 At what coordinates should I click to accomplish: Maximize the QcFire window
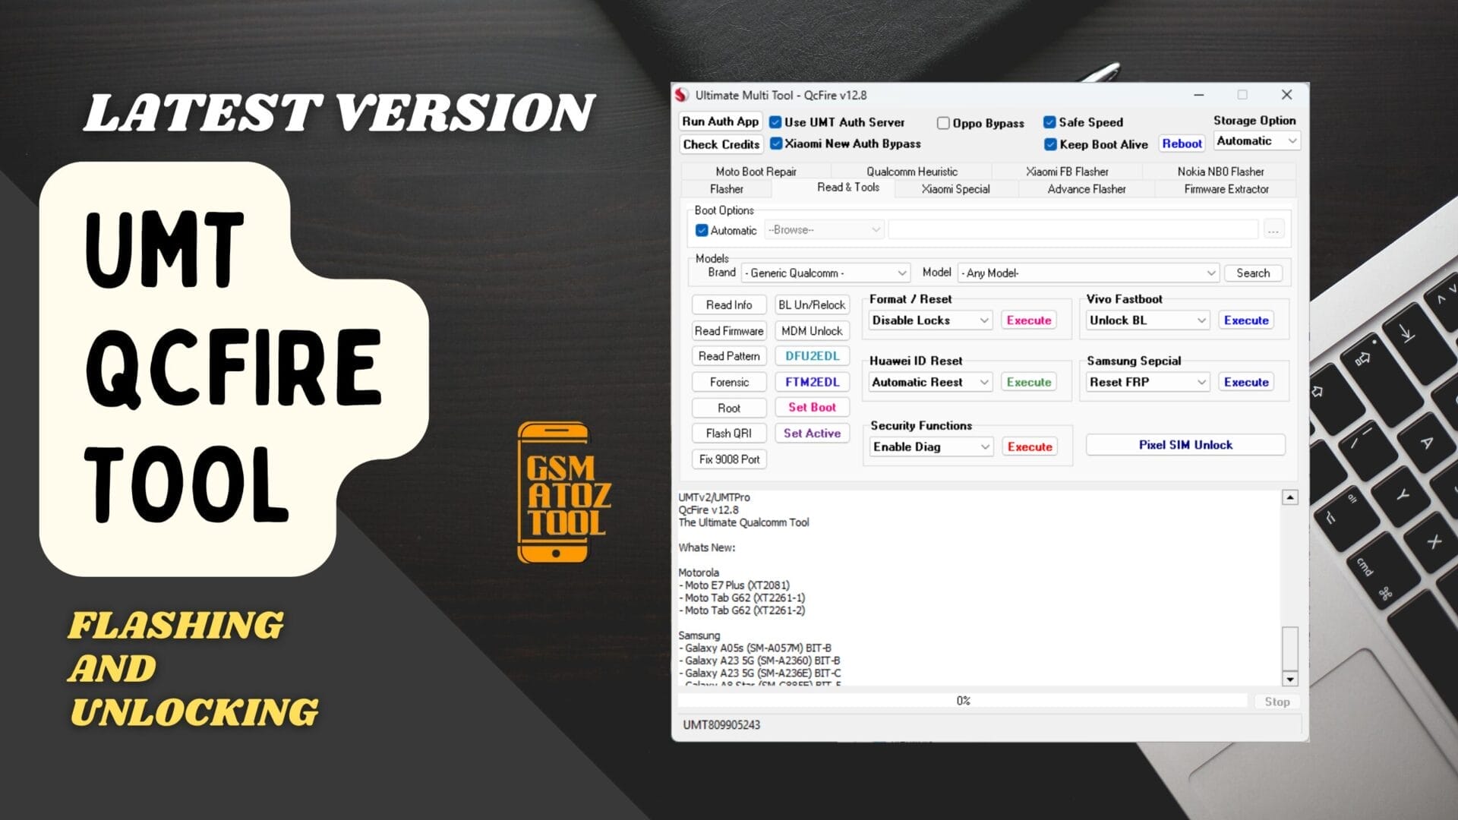(x=1242, y=95)
